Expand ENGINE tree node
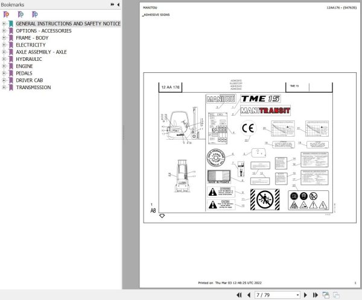Screen dimensions: 362x300 click(4, 66)
